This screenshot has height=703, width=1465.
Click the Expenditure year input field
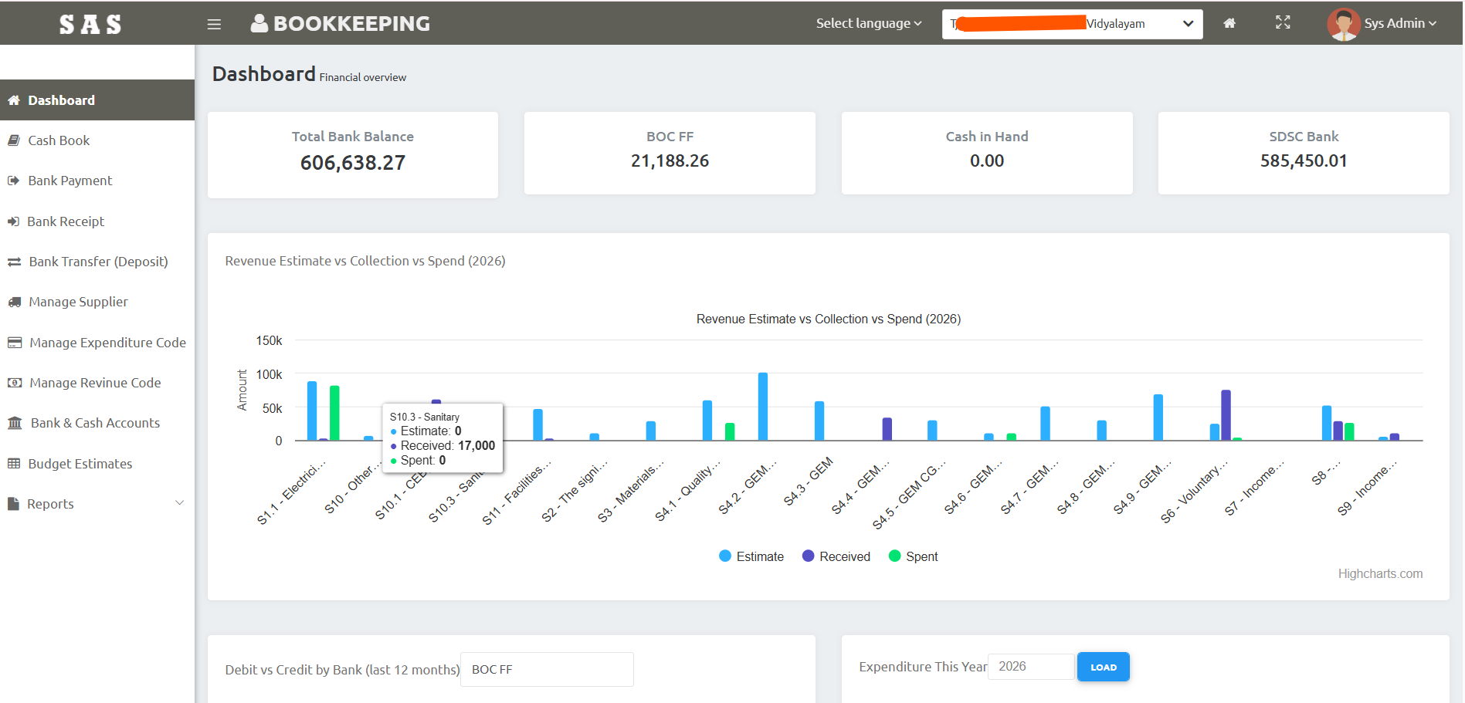tap(1030, 667)
